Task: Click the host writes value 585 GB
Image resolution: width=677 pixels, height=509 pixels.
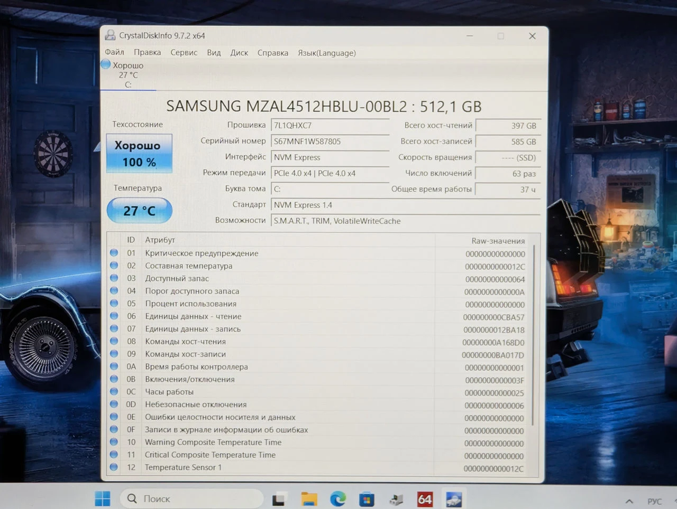Action: click(x=508, y=142)
